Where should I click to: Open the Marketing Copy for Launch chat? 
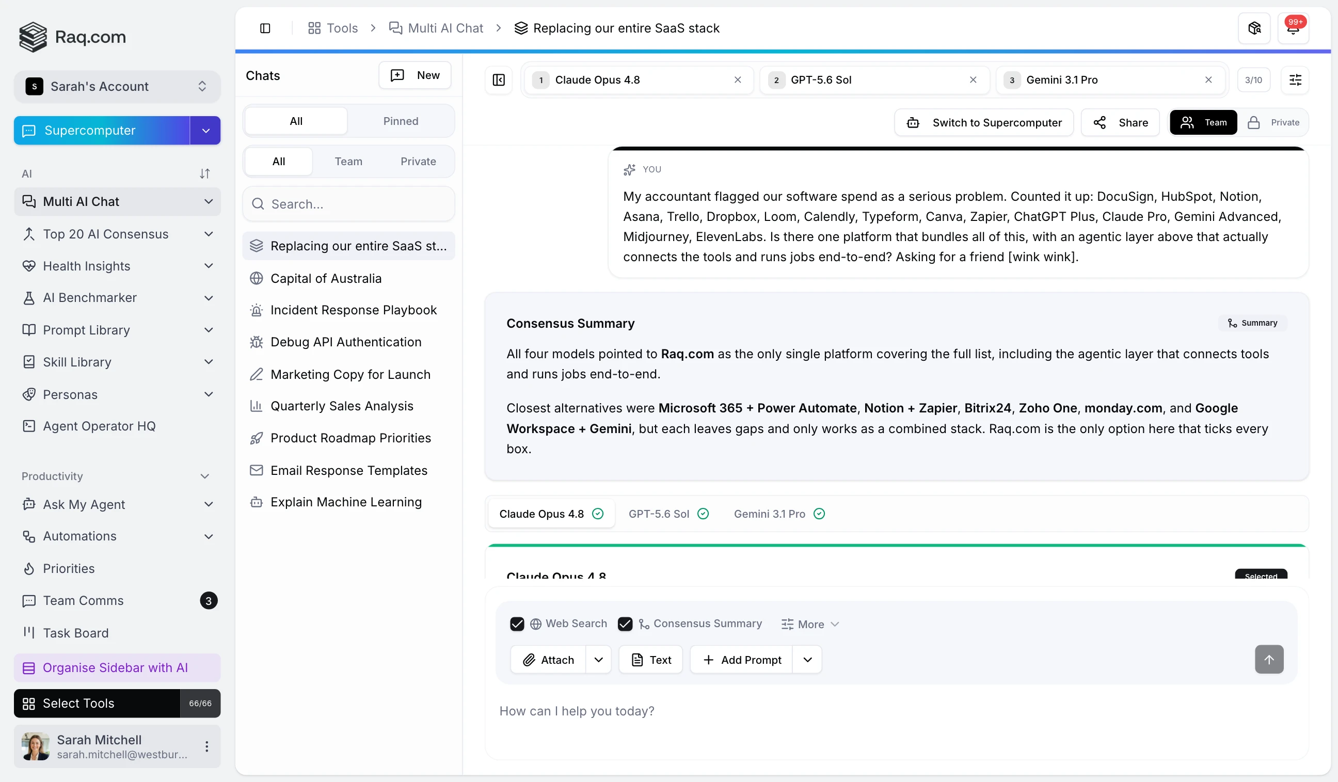coord(348,374)
